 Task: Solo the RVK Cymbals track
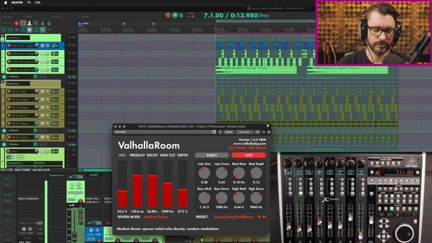point(47,70)
